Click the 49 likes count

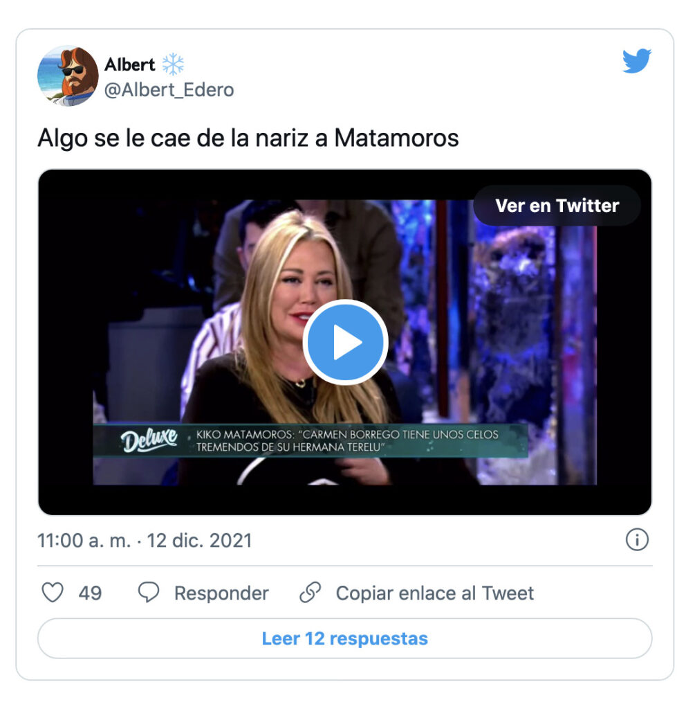(90, 593)
